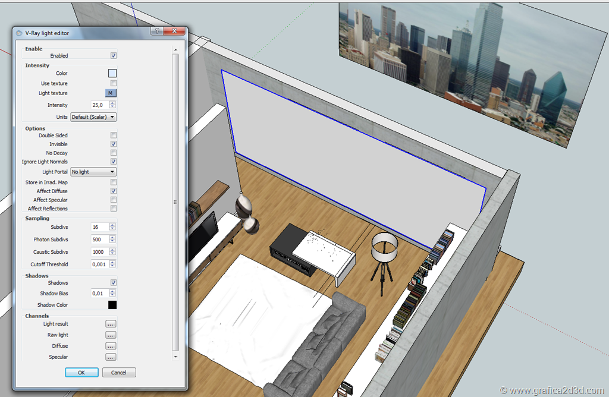Open the Units dropdown
609x397 pixels.
click(93, 117)
